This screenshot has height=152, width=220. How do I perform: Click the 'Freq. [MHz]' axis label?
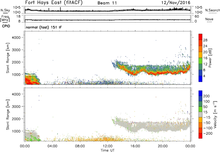(5, 19)
